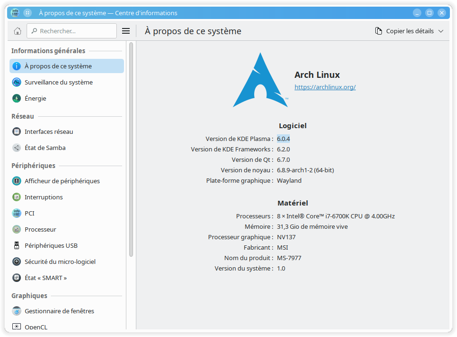The height and width of the screenshot is (337, 457).
Task: Click the MS-7977 product name value
Action: [289, 258]
